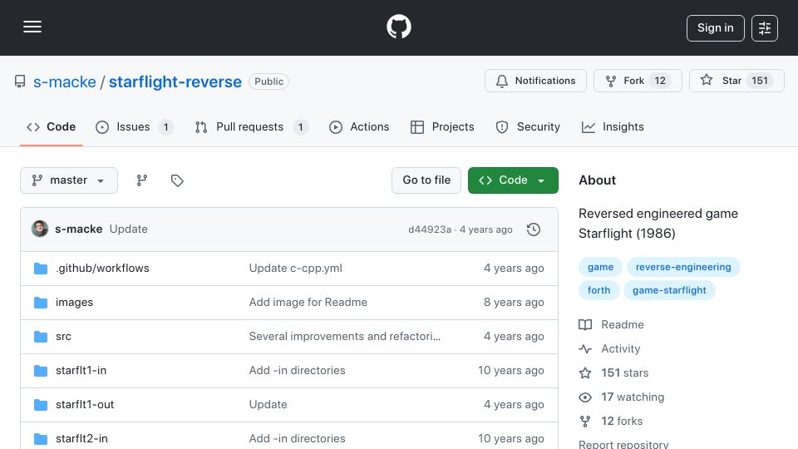Open the s-macke avatar in commit row
This screenshot has width=798, height=449.
click(40, 229)
